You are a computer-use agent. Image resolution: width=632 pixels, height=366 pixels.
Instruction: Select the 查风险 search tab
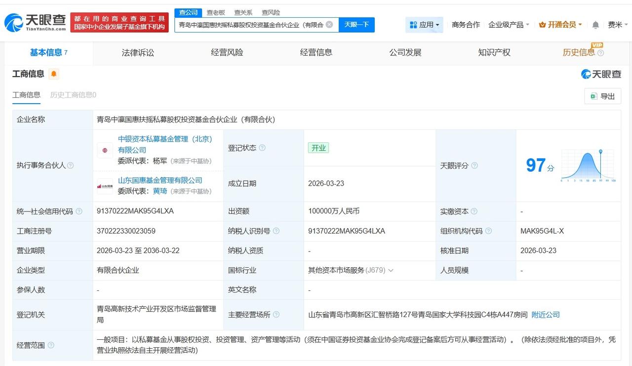click(270, 12)
